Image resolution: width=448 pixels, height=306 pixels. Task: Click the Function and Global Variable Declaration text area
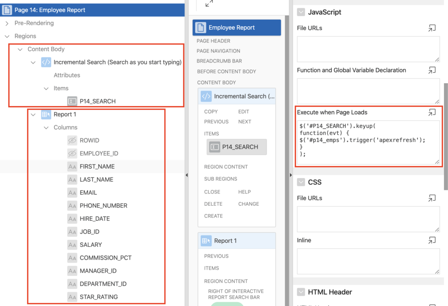(368, 91)
